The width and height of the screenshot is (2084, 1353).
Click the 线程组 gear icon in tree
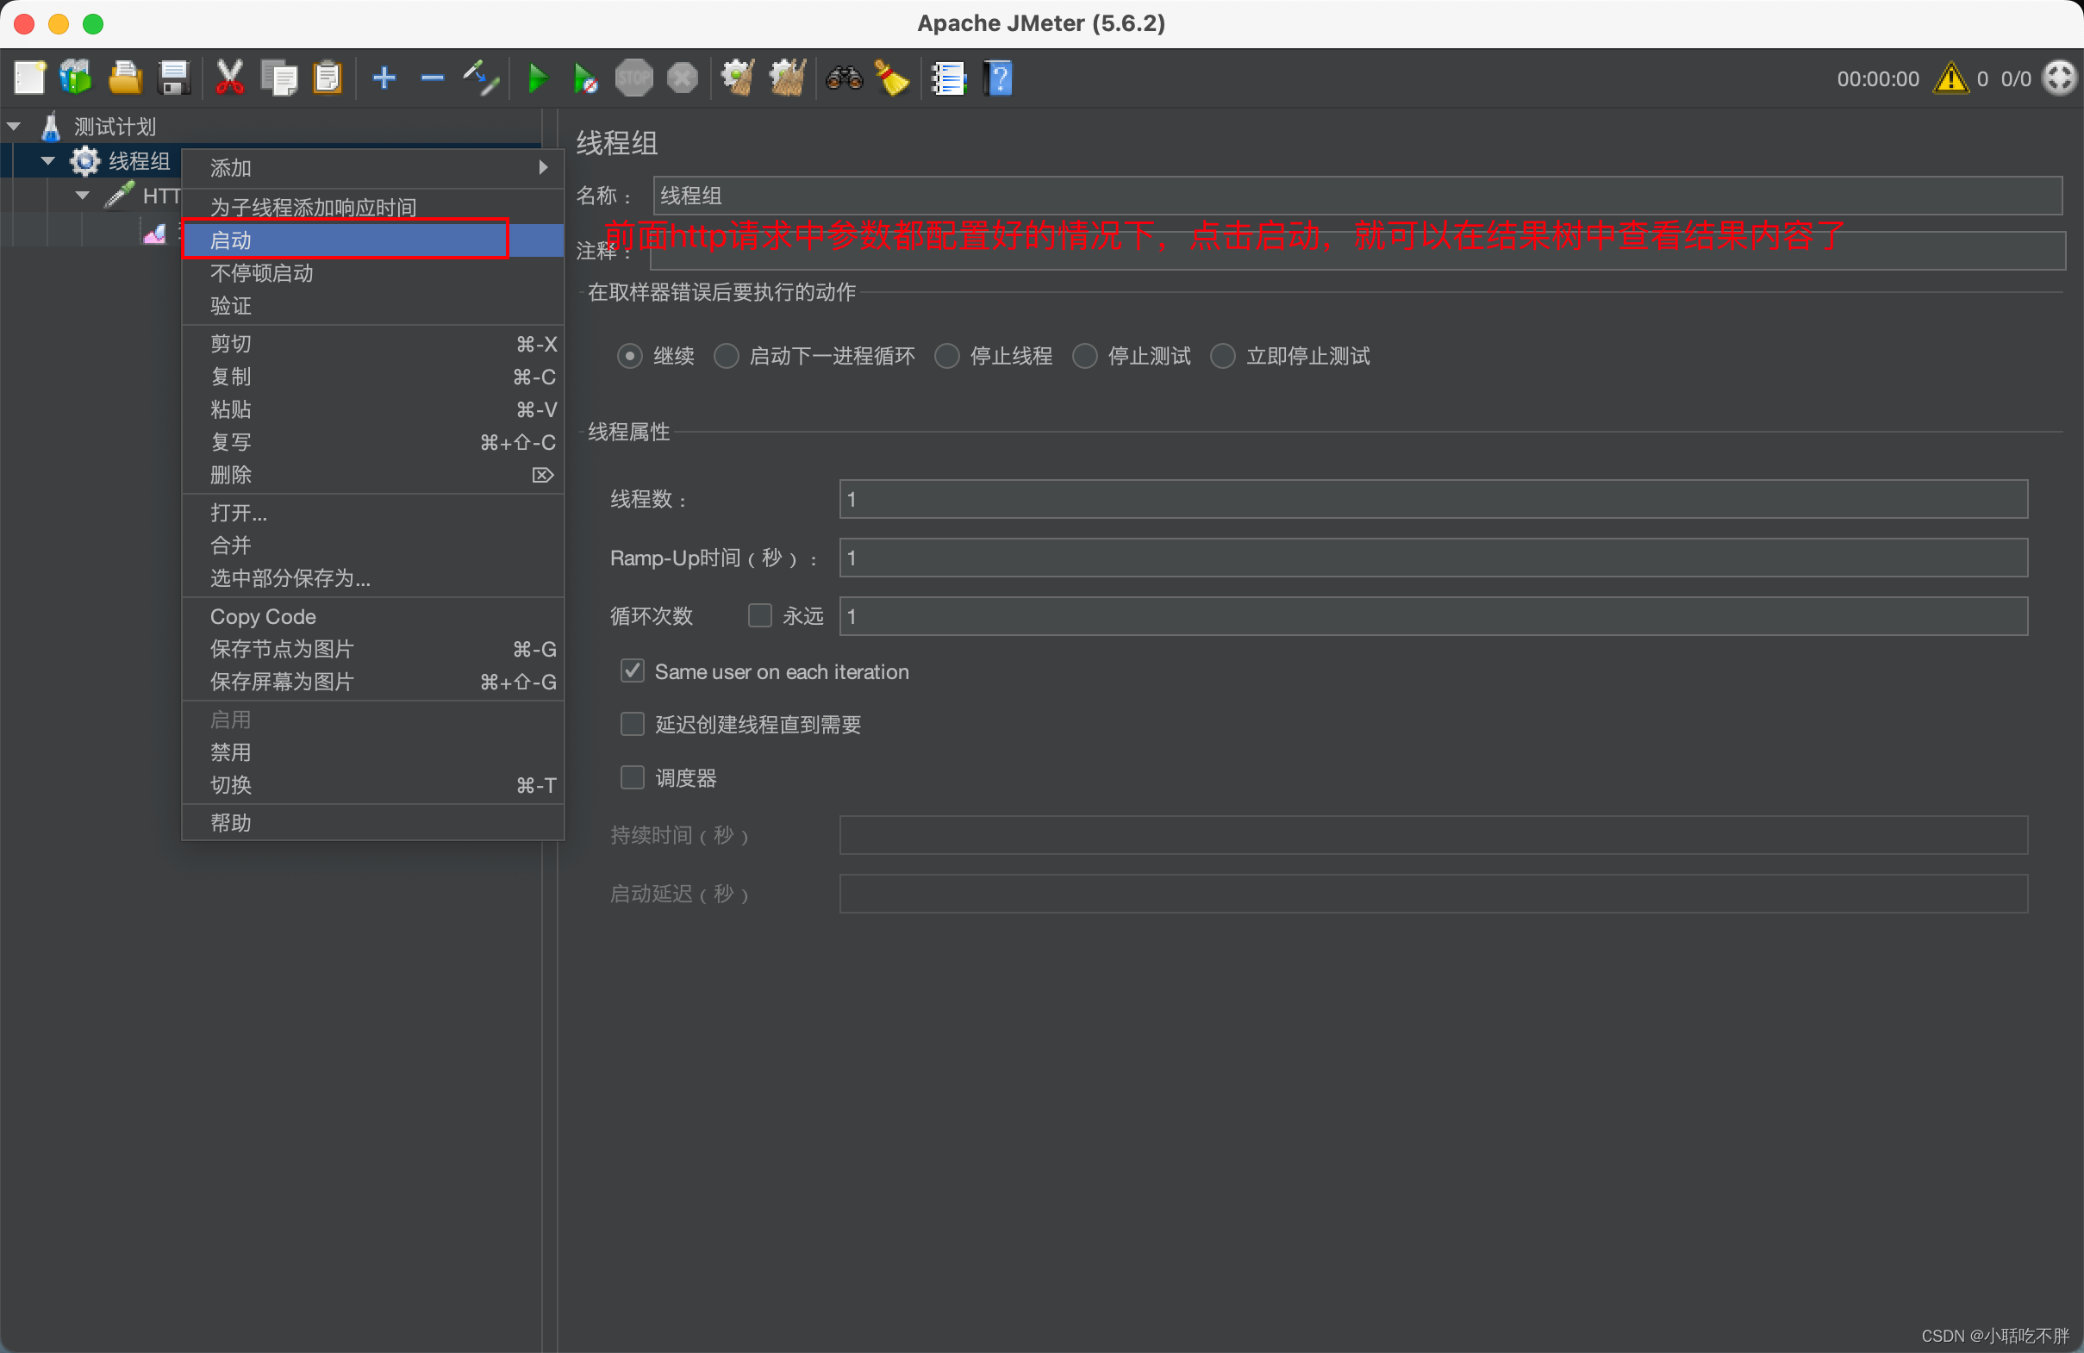(84, 161)
